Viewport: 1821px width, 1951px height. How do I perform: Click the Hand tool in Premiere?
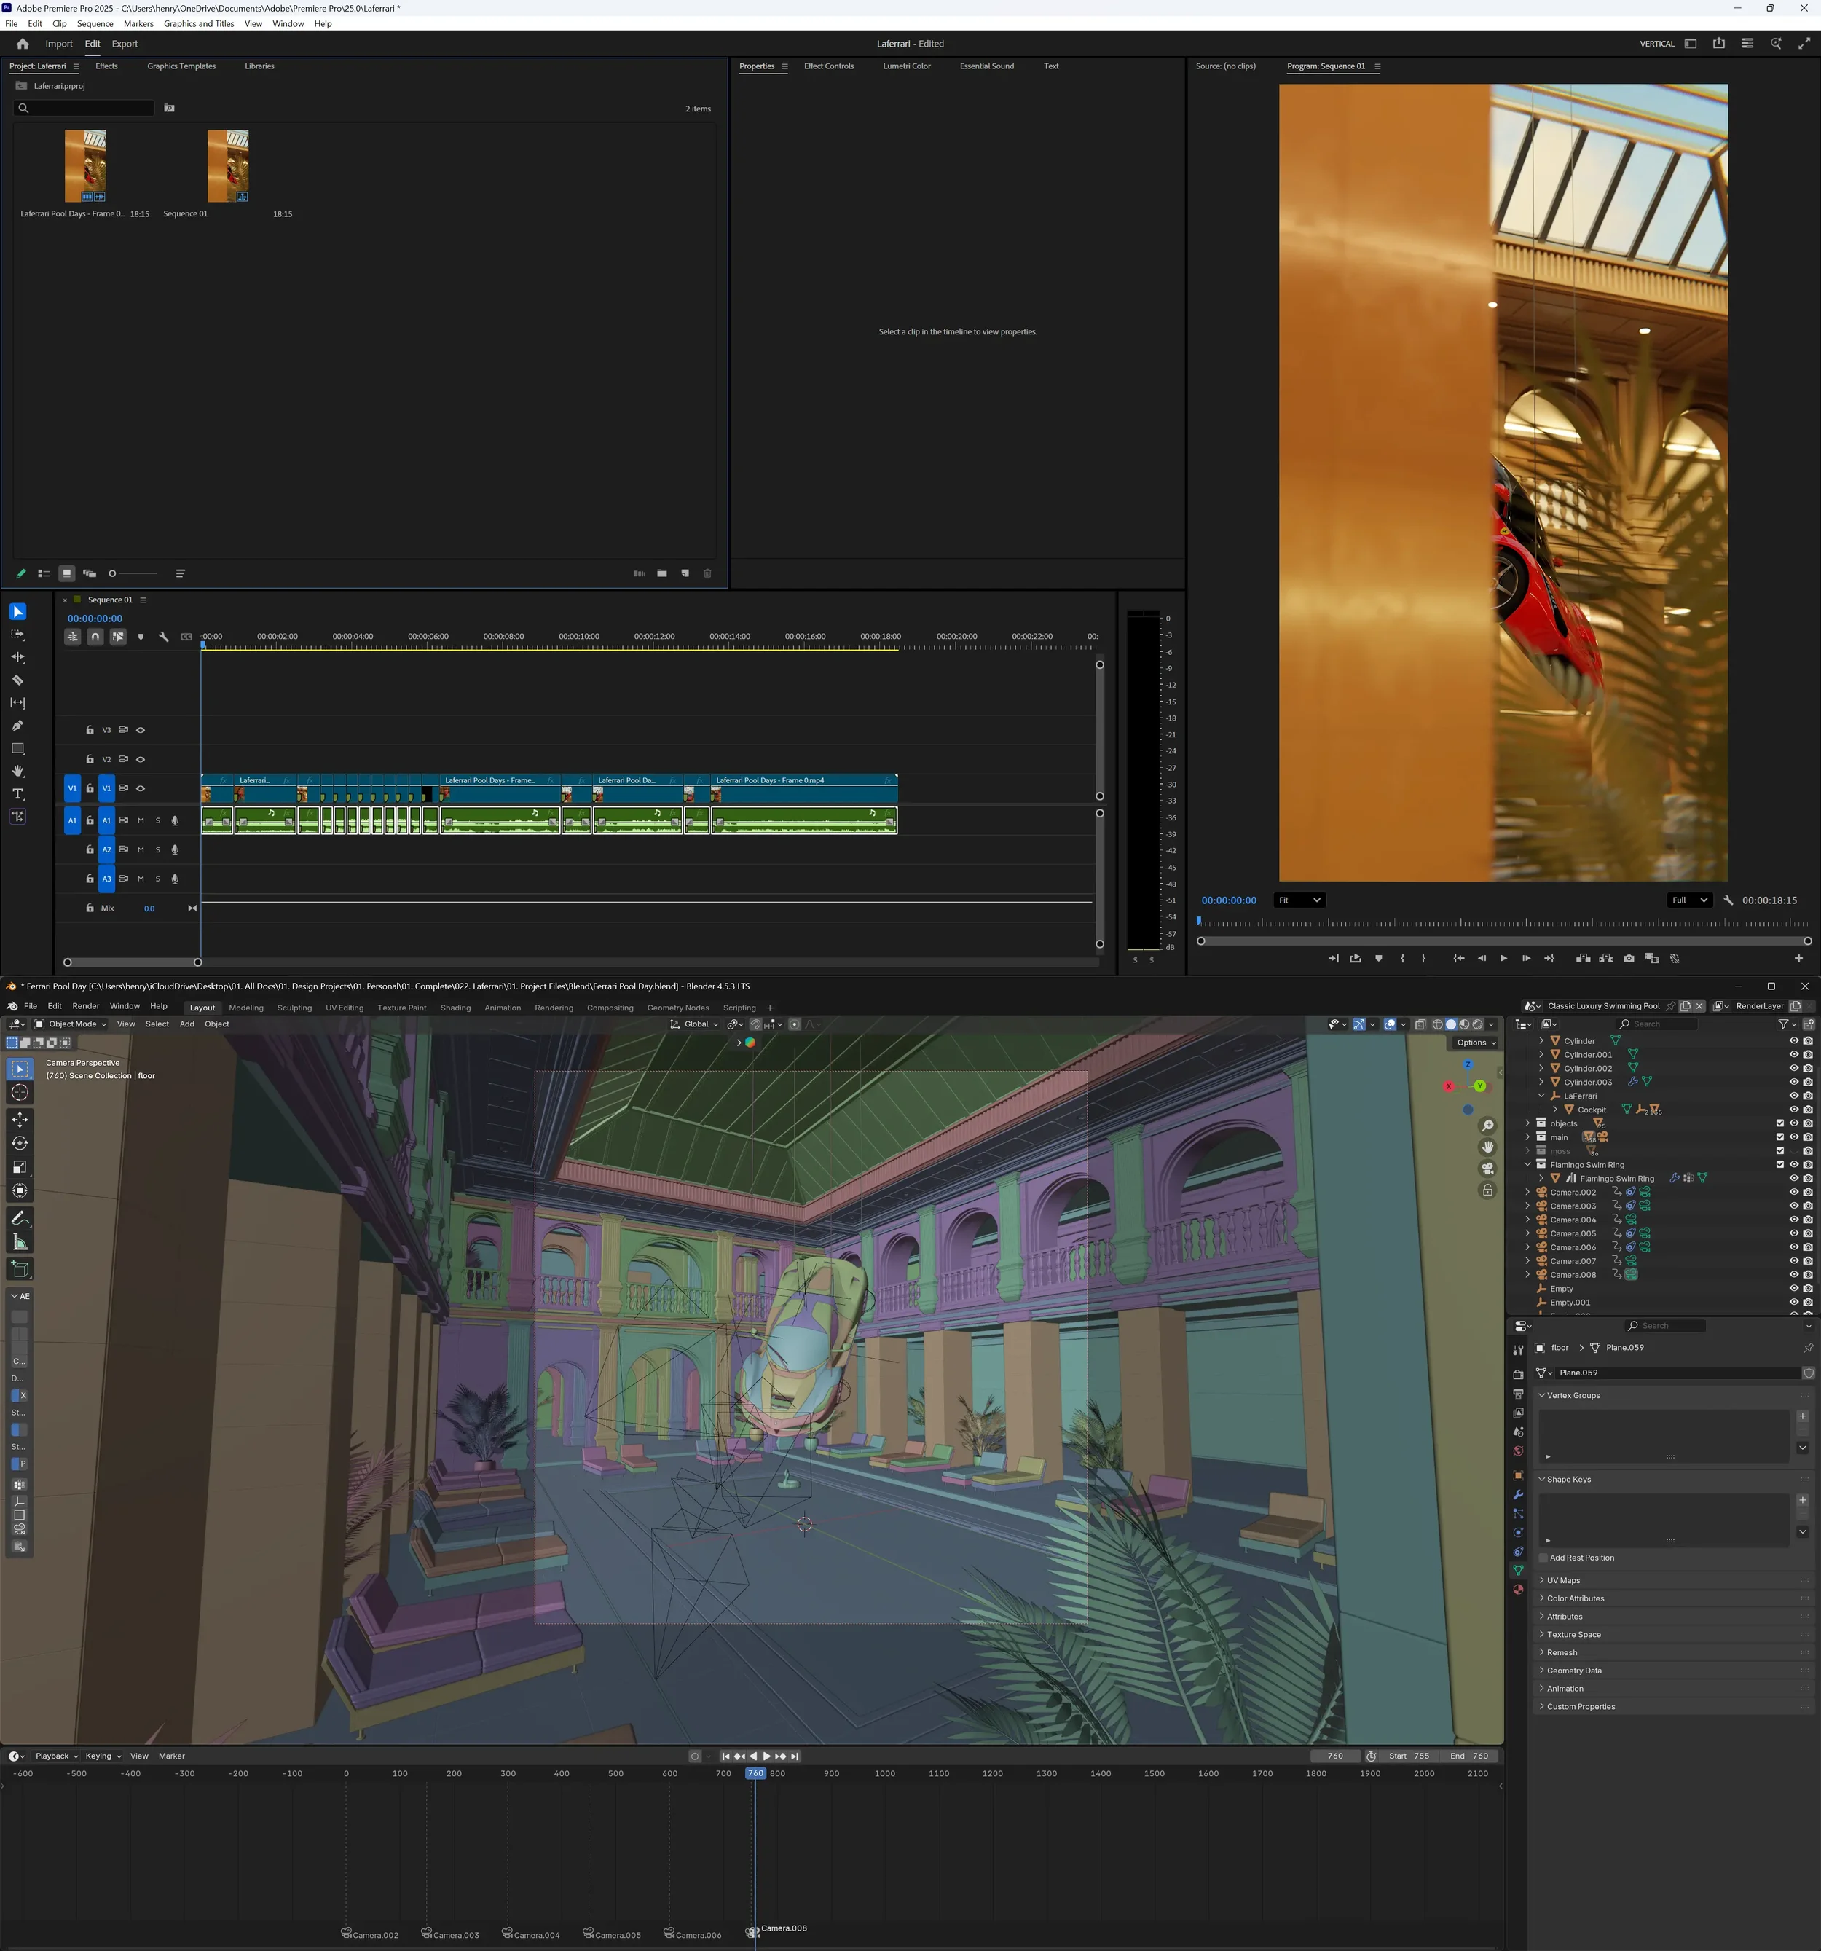tap(17, 772)
